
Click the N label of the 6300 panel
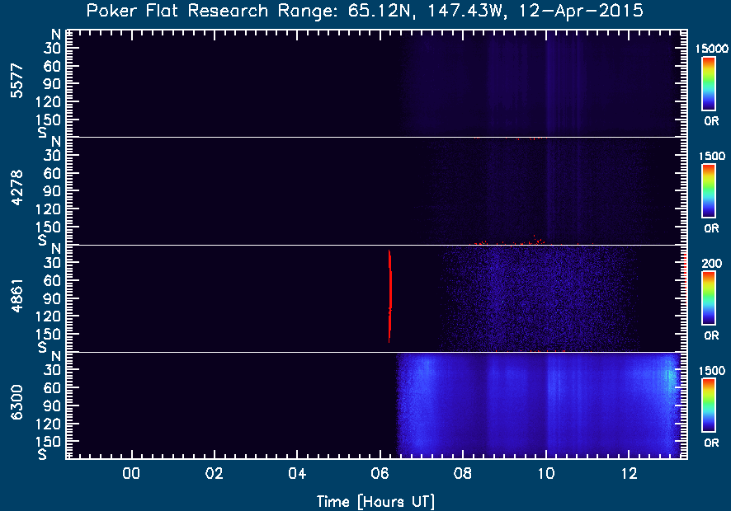[x=56, y=356]
